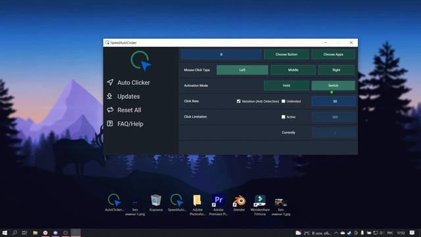Image resolution: width=421 pixels, height=237 pixels.
Task: Minimize the SpeedAutoClicker window
Action: point(326,42)
